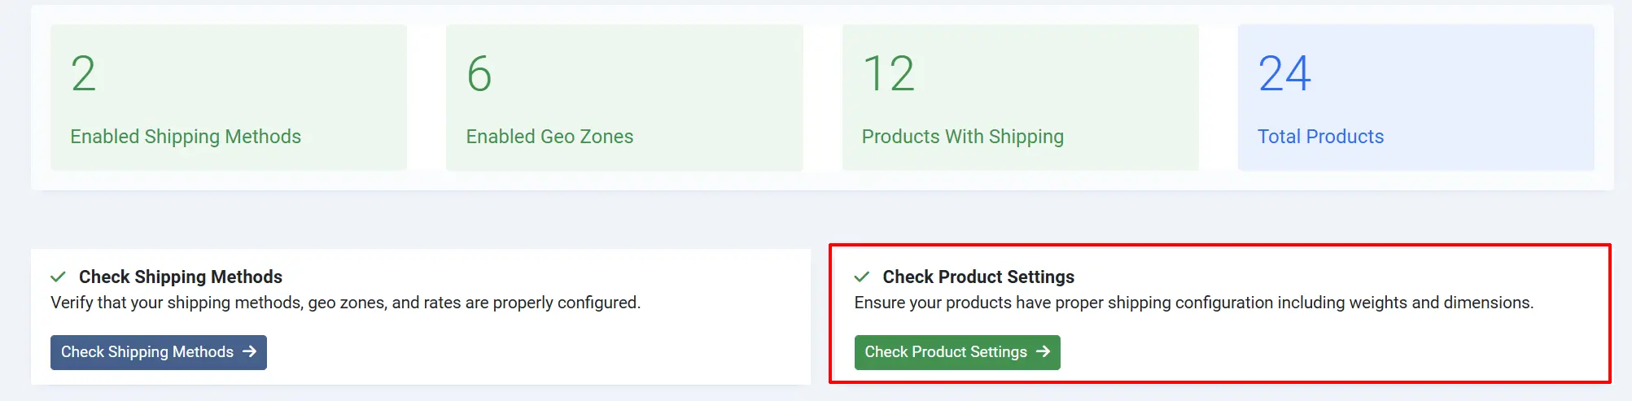
Task: Click the checkmark icon beside the Check Shipping Methods heading
Action: pyautogui.click(x=58, y=277)
